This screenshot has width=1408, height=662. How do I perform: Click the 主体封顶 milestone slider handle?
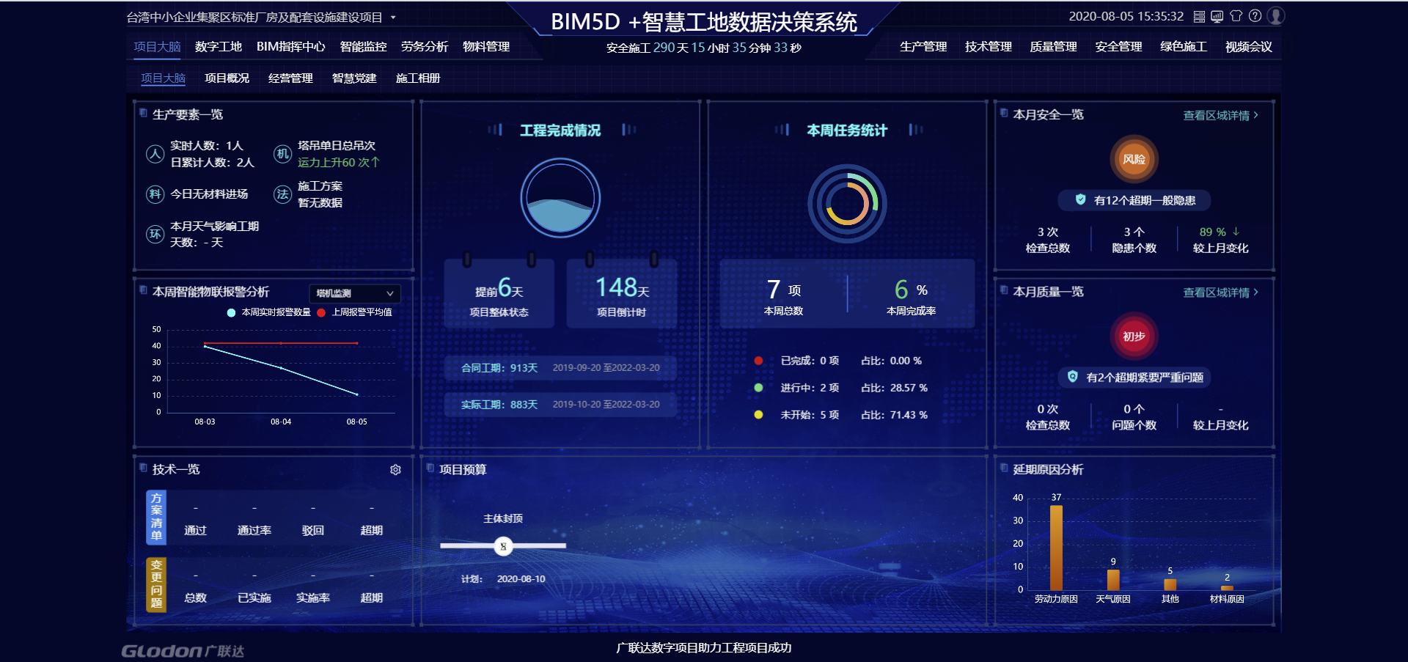[503, 546]
